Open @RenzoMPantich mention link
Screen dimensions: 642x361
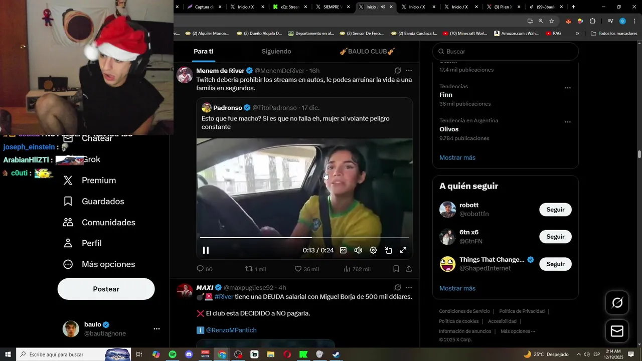[231, 330]
